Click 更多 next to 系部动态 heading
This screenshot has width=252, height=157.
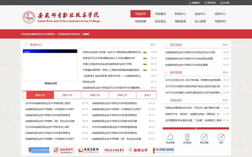click(225, 100)
